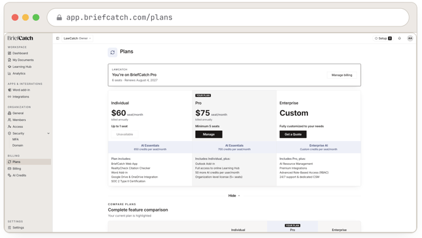The width and height of the screenshot is (422, 238).
Task: Click the notifications bell icon
Action: 399,38
